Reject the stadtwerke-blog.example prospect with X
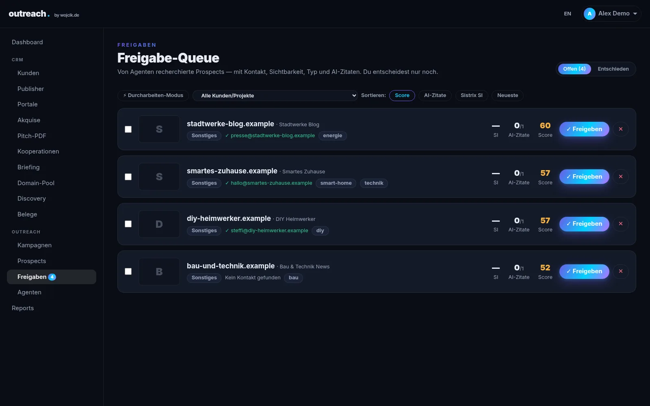The width and height of the screenshot is (650, 406). click(x=620, y=129)
